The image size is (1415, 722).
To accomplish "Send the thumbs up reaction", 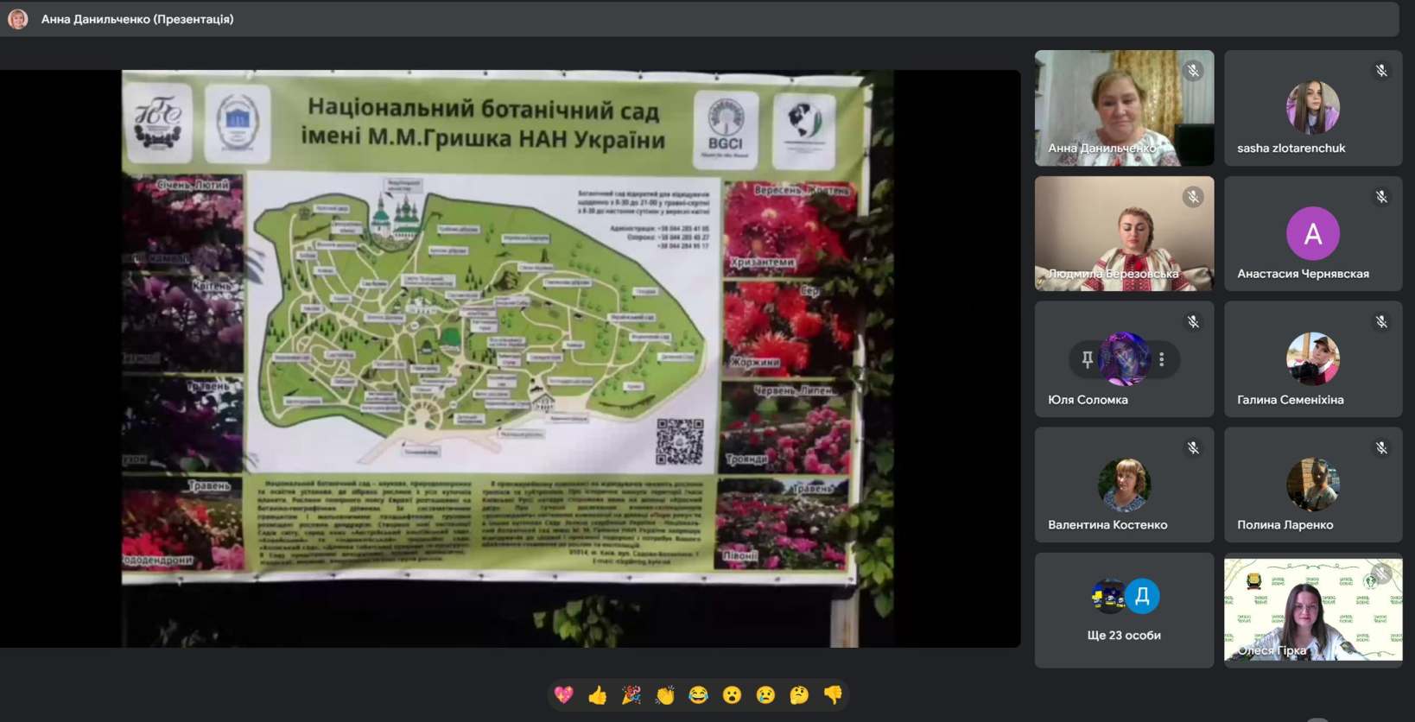I will pyautogui.click(x=597, y=694).
